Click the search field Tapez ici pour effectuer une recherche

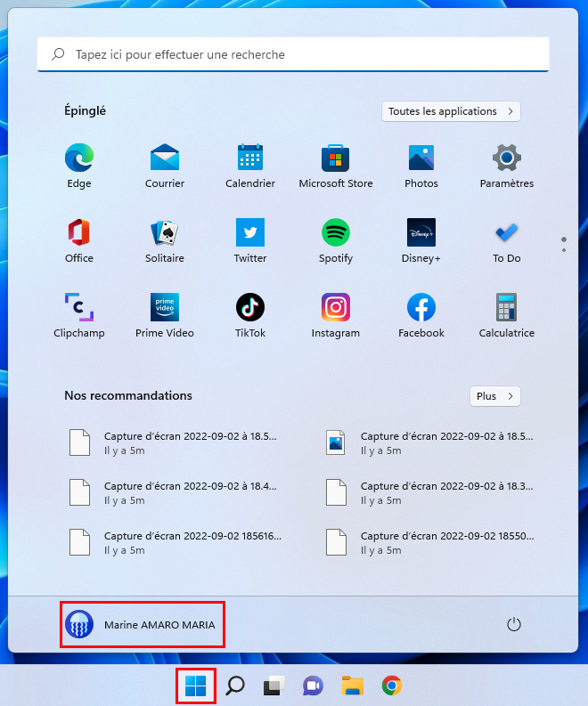point(293,54)
